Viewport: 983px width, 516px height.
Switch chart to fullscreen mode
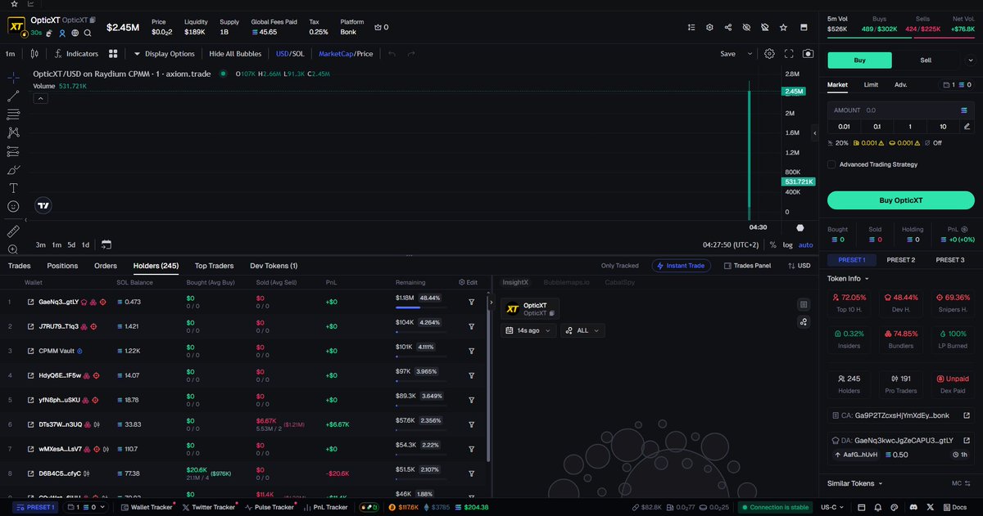point(789,54)
